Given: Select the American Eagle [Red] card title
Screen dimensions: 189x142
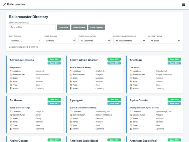Looking at the screenshot, I should 143,141.
